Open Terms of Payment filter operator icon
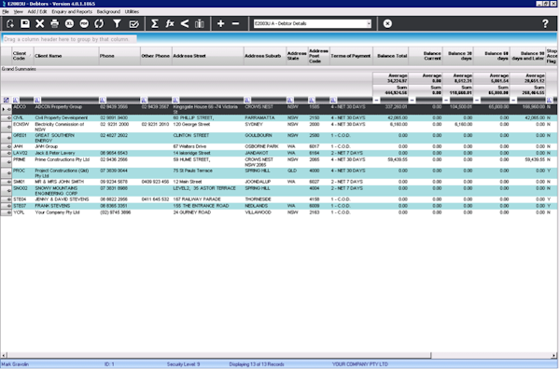The width and height of the screenshot is (560, 369). [333, 101]
